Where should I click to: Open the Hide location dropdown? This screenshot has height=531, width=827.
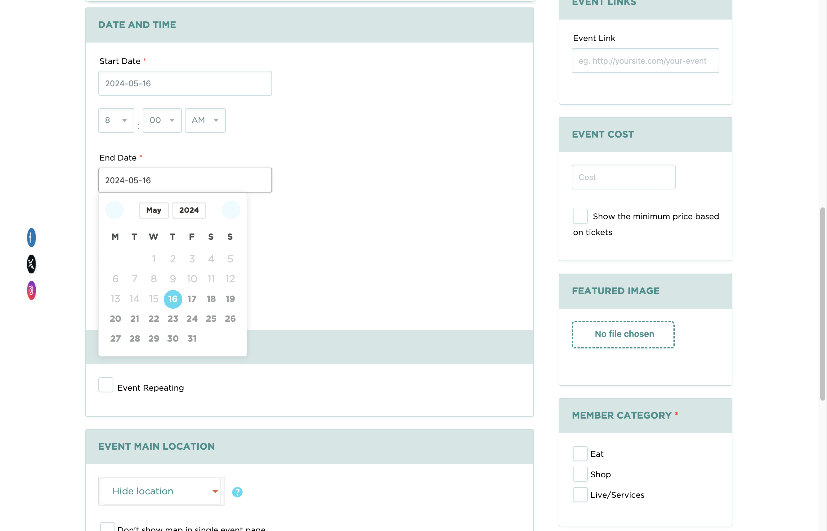pos(162,491)
